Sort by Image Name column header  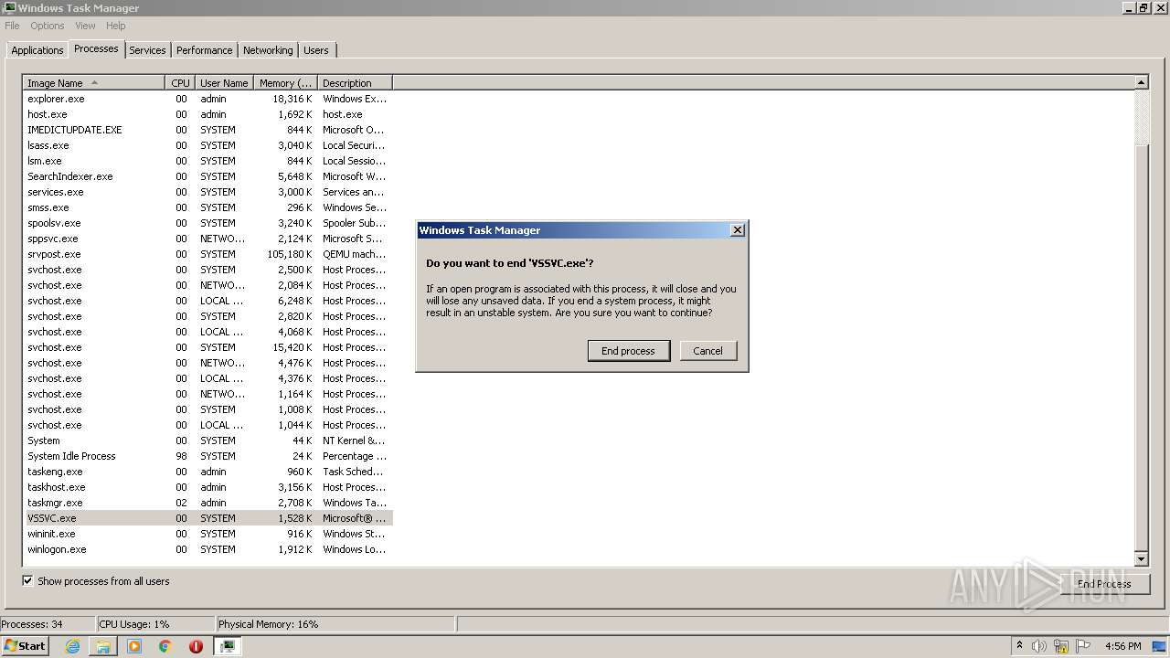pos(94,83)
